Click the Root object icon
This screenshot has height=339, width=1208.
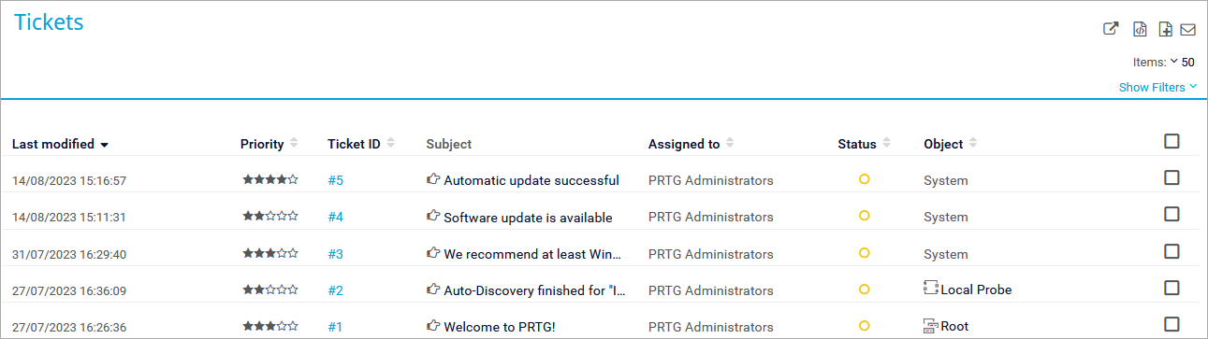930,325
